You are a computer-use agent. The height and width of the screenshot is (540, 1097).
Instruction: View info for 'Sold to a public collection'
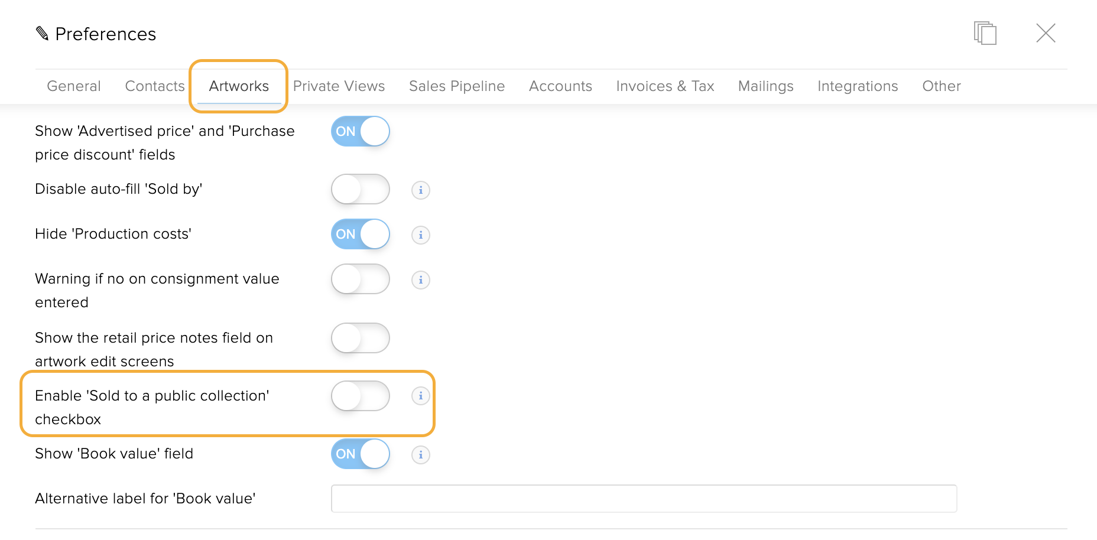pyautogui.click(x=421, y=396)
